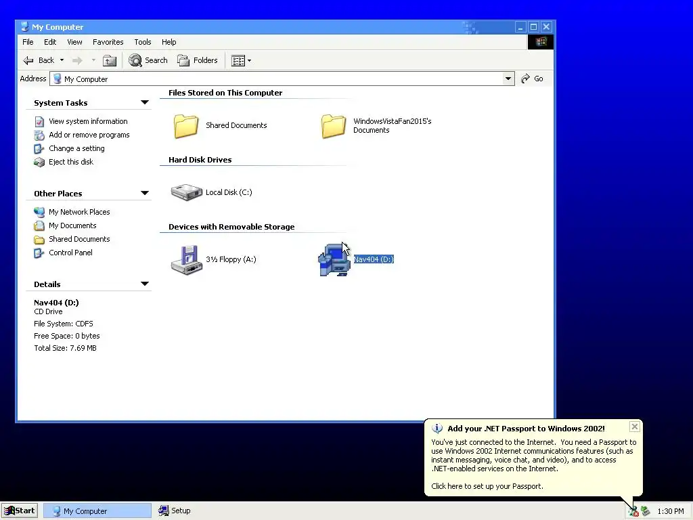Click the Nav404 (D:) drive label

tap(374, 259)
